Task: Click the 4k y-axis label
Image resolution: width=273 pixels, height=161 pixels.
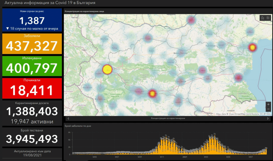Action: 69,140
